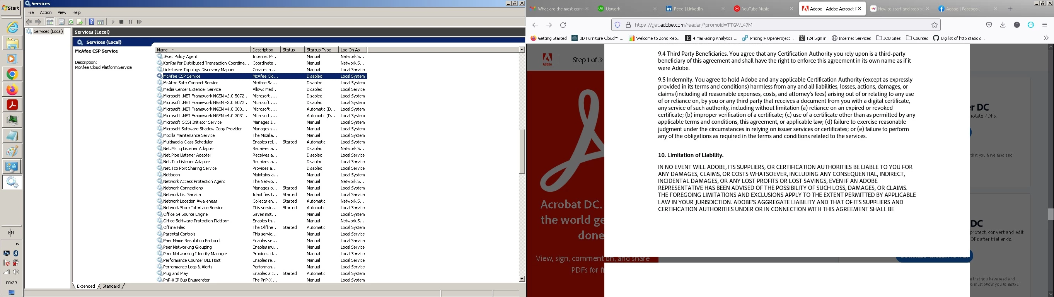Open the blue Help icon in Services toolbar
The height and width of the screenshot is (297, 1054).
(92, 22)
